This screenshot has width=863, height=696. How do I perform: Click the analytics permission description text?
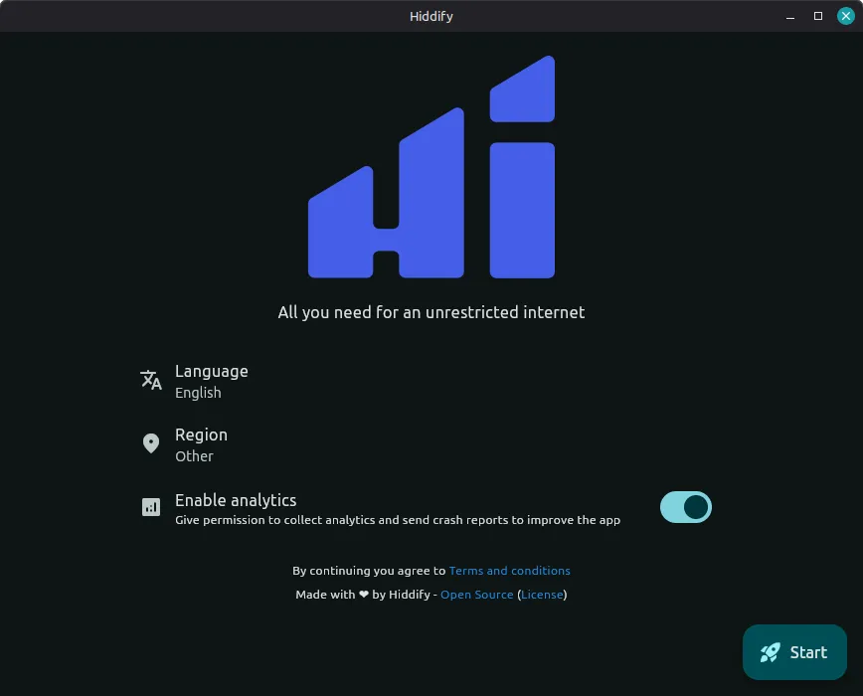point(398,520)
